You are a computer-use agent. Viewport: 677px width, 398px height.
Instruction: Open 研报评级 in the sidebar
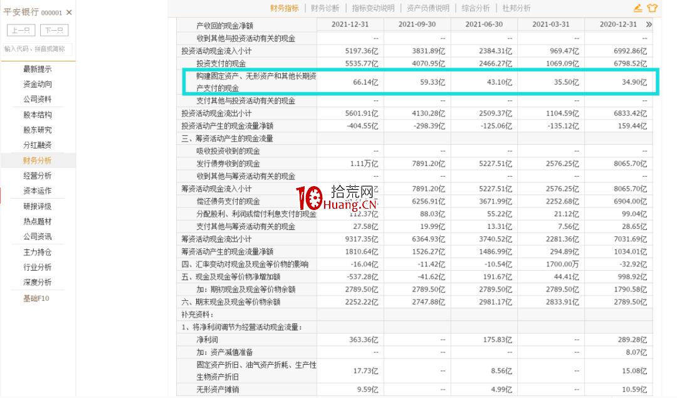[38, 206]
